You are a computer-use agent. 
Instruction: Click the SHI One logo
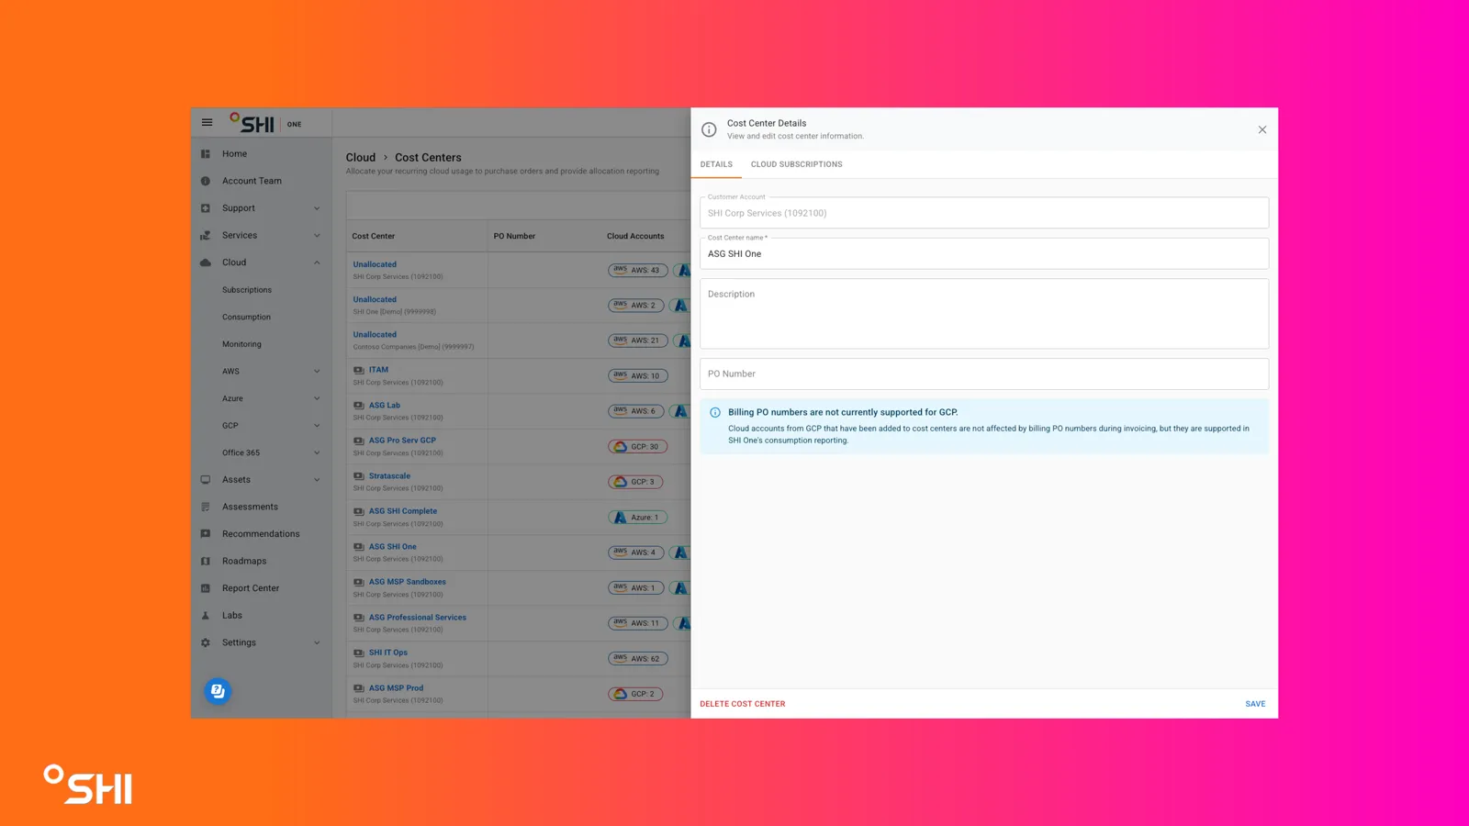(265, 123)
